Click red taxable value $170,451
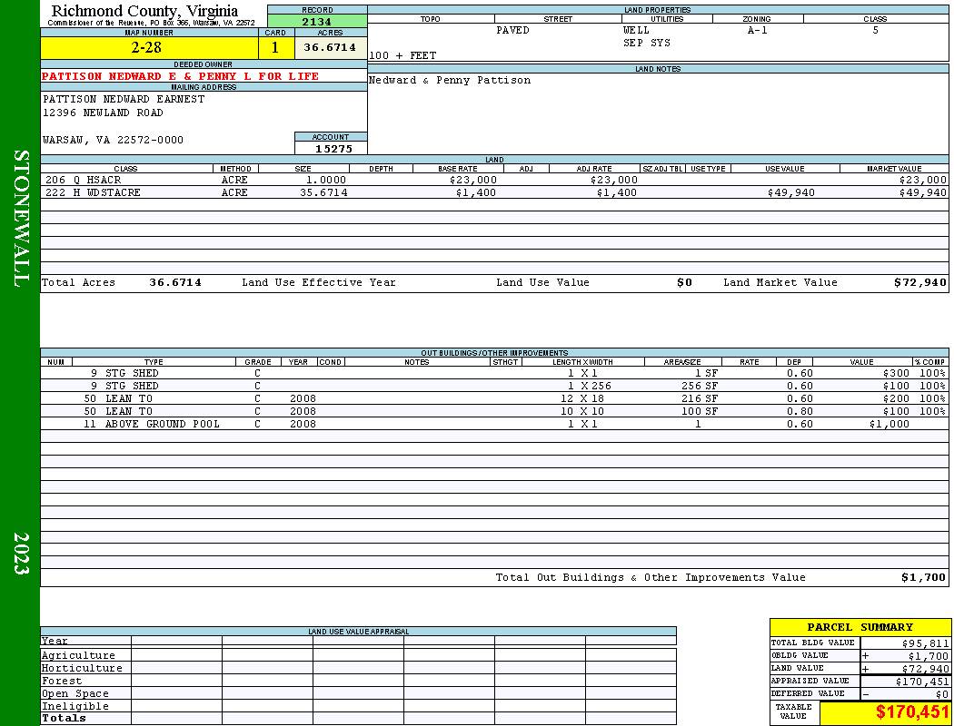 [912, 712]
